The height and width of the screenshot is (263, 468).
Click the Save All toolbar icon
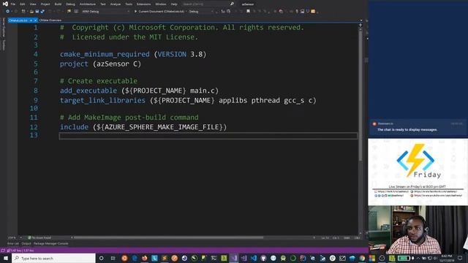[x=42, y=12]
